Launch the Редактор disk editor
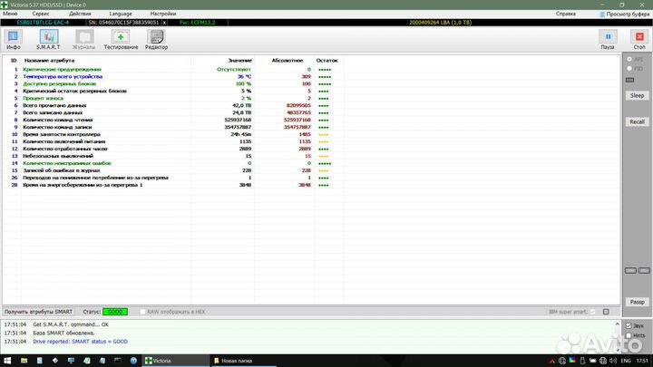 pyautogui.click(x=156, y=39)
